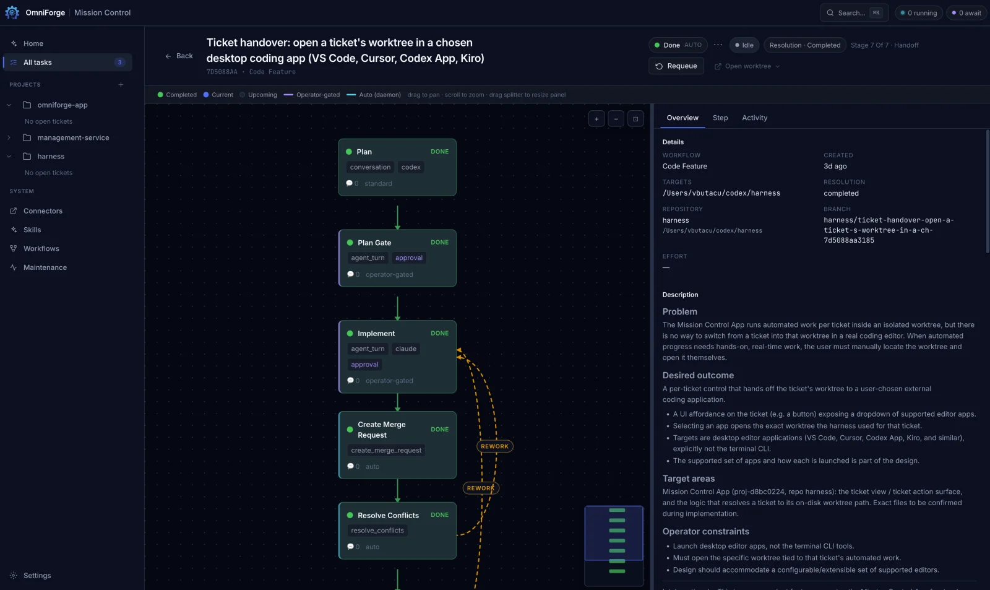Screen dimensions: 990x590
Task: Expand the management-service project chevron
Action: tap(9, 138)
